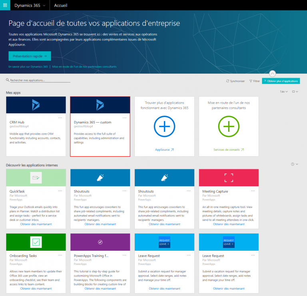The image size is (307, 296).
Task: Click the Présentation rapide button
Action: click(30, 56)
